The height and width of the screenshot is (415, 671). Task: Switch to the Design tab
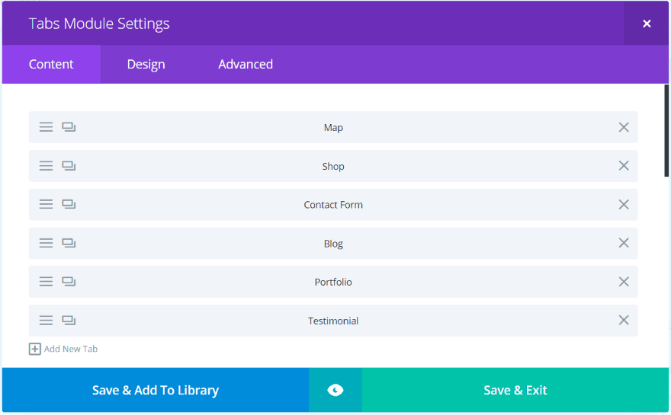pyautogui.click(x=146, y=65)
